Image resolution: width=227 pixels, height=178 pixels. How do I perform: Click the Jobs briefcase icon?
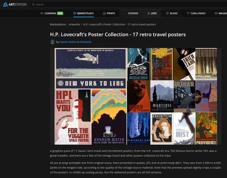(148, 13)
